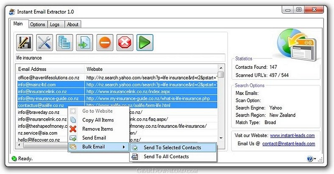Open the About tab
The width and height of the screenshot is (334, 174).
pos(73,25)
